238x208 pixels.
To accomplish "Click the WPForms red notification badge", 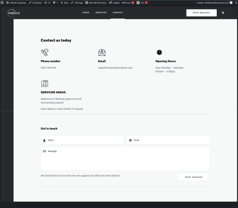I will tap(133, 3).
